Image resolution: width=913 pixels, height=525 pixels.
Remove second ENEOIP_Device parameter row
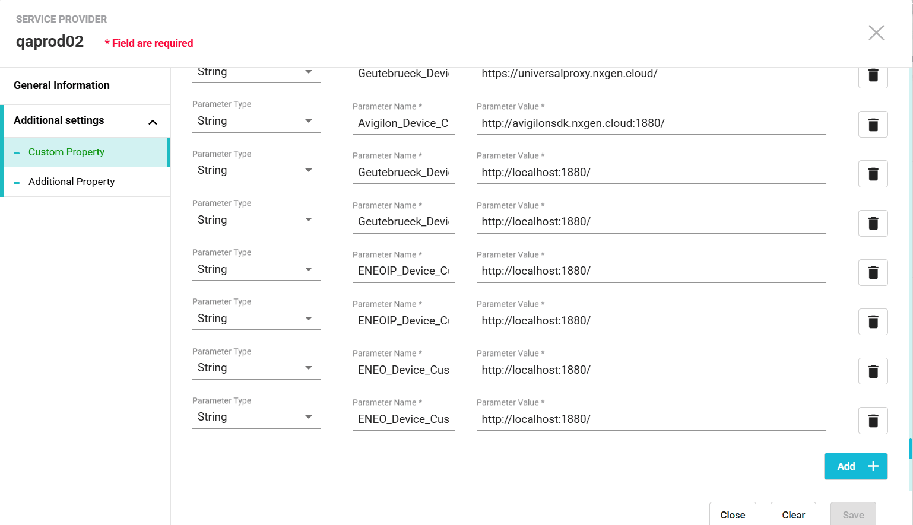pos(873,322)
